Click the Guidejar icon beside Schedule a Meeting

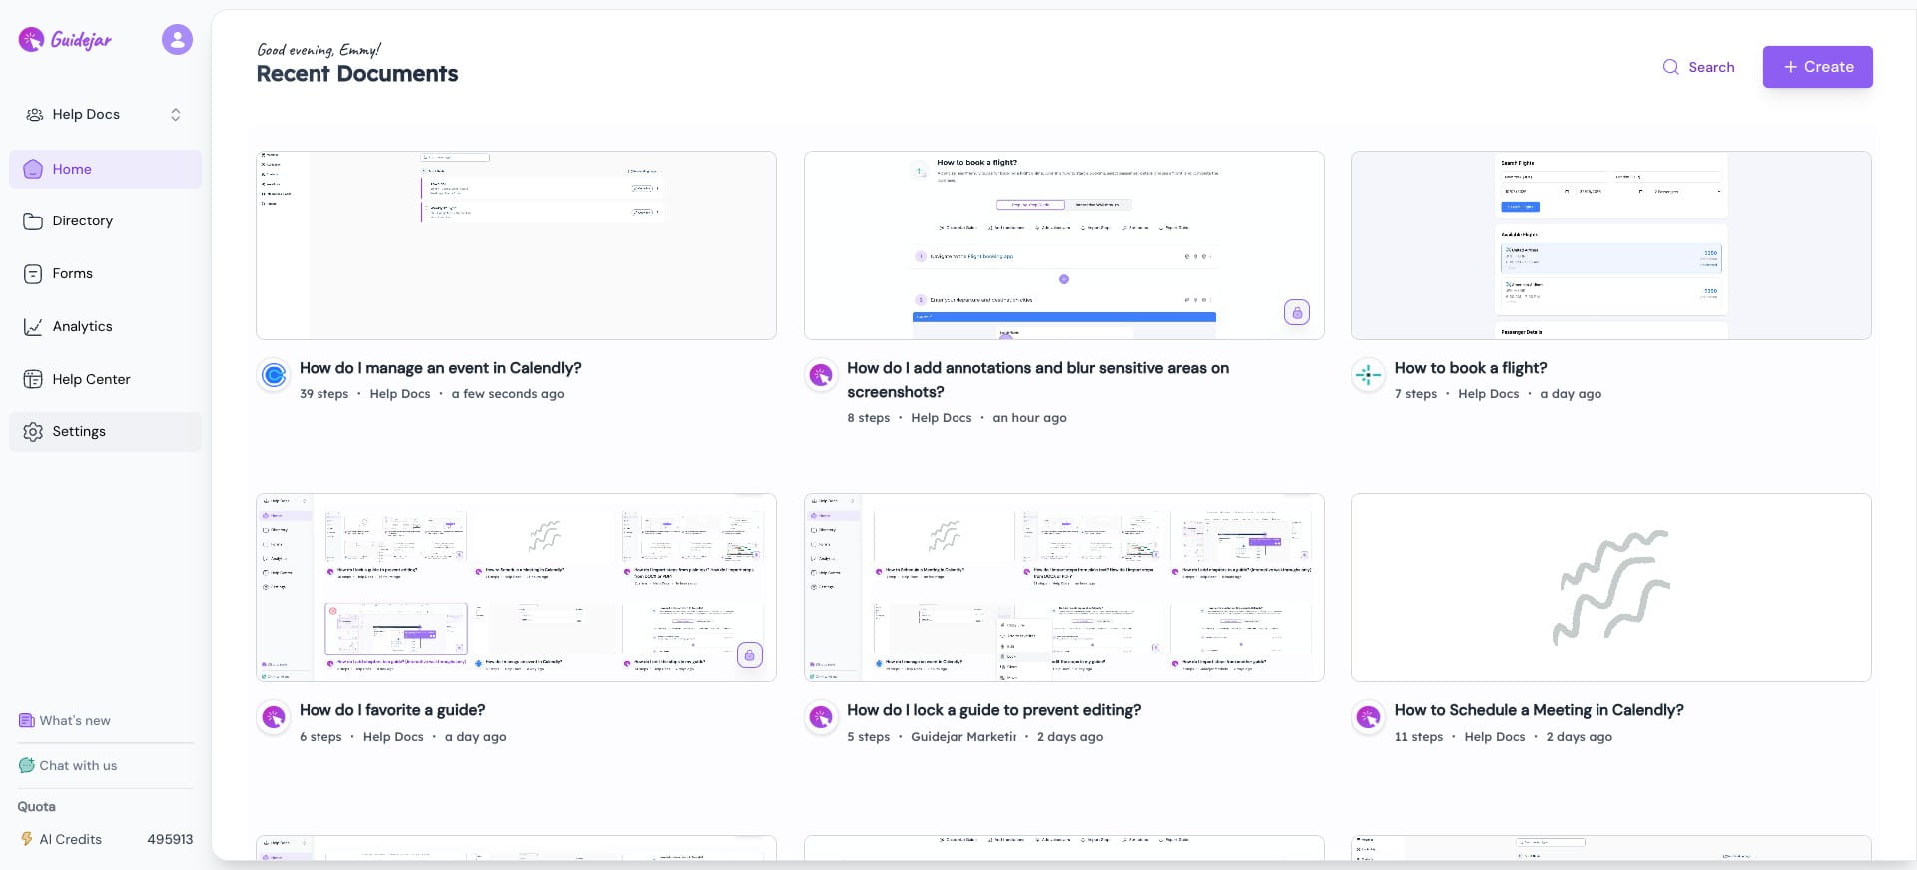(1368, 717)
